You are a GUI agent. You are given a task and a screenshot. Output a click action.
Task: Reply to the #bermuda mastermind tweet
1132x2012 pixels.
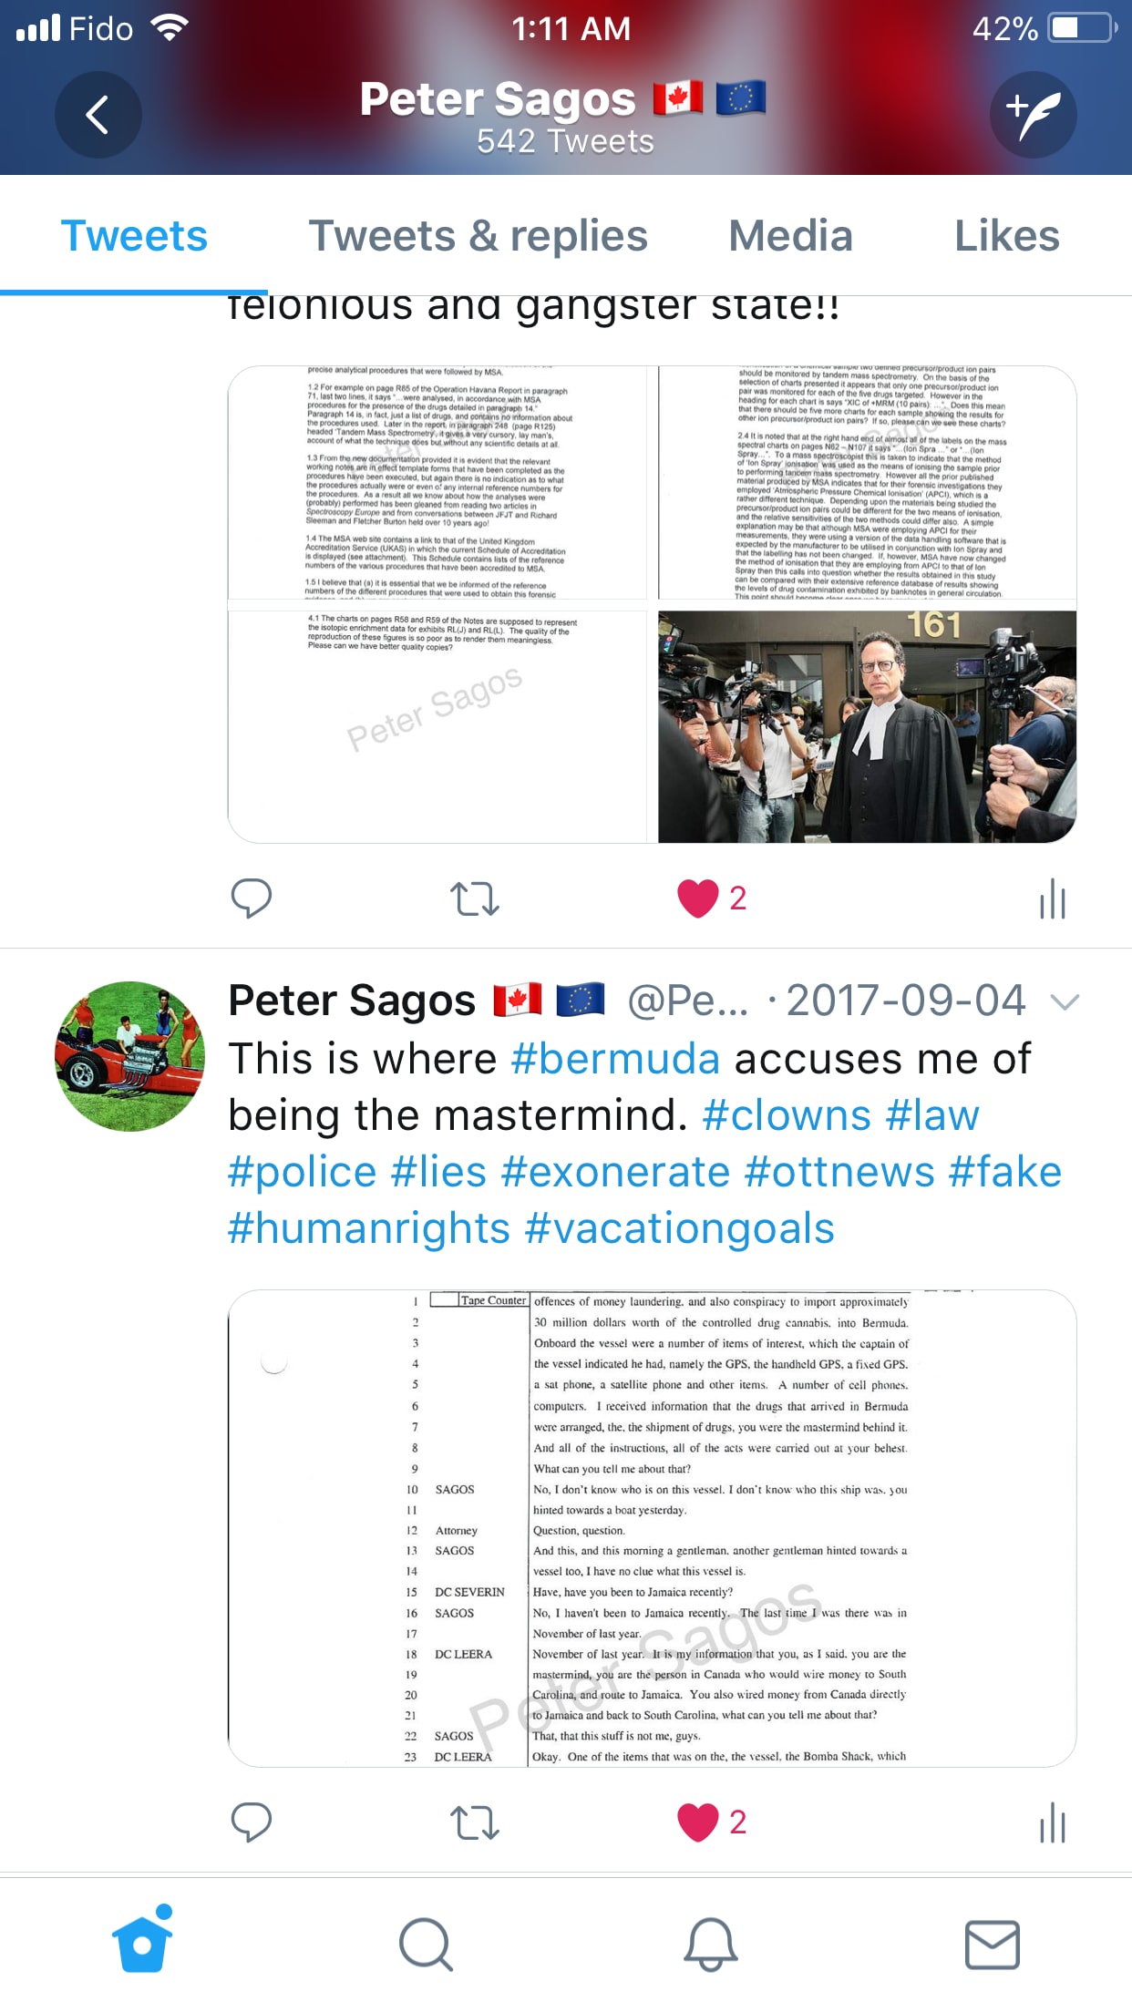[252, 1822]
